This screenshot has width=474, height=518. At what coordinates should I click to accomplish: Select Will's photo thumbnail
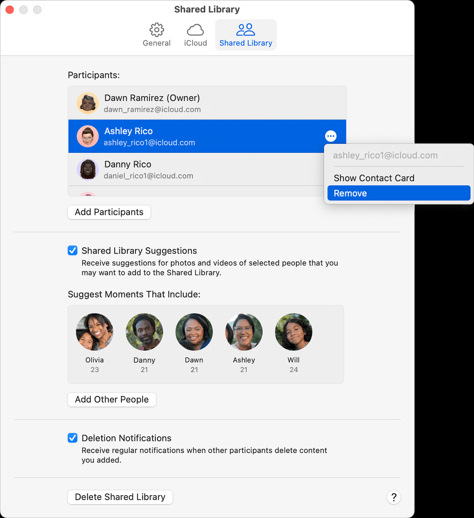(294, 332)
